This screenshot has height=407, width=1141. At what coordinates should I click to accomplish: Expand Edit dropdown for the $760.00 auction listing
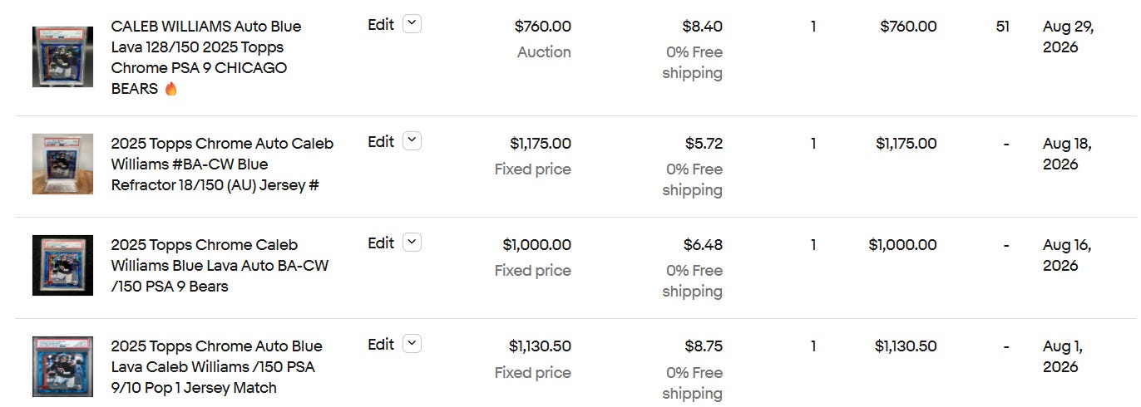[412, 24]
